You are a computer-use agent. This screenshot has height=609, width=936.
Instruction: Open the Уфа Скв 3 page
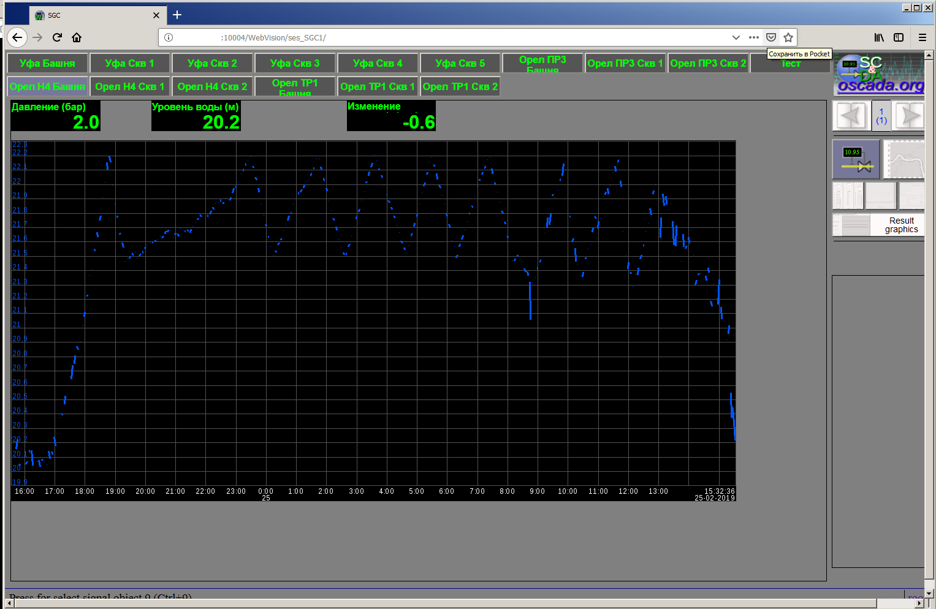click(295, 63)
